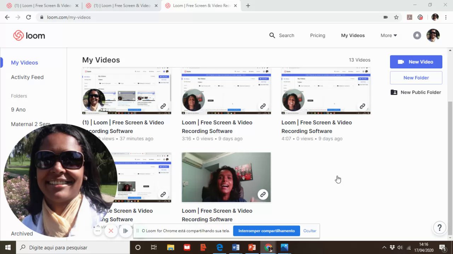Expand the More dropdown menu
The height and width of the screenshot is (254, 453).
pyautogui.click(x=389, y=35)
